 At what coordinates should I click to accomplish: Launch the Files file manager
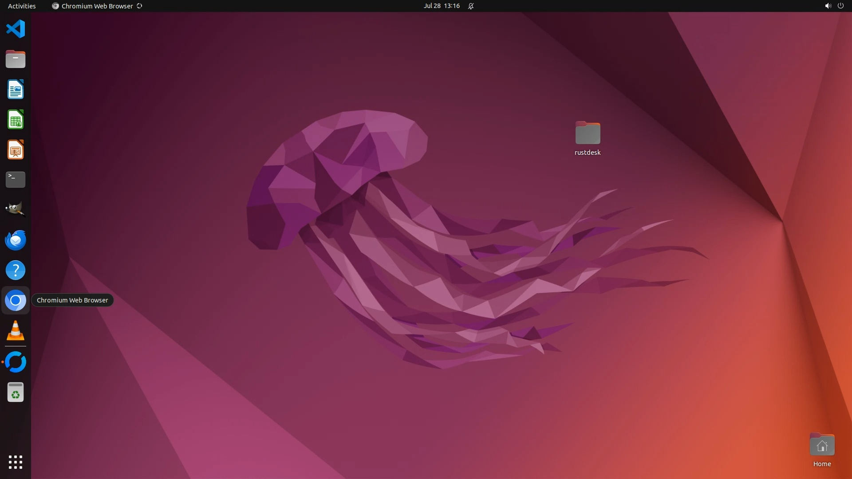tap(16, 59)
